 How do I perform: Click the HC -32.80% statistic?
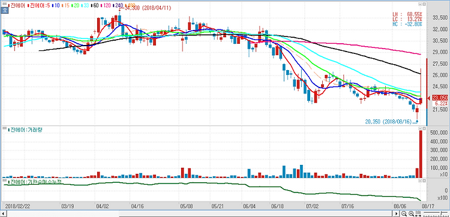click(x=407, y=24)
